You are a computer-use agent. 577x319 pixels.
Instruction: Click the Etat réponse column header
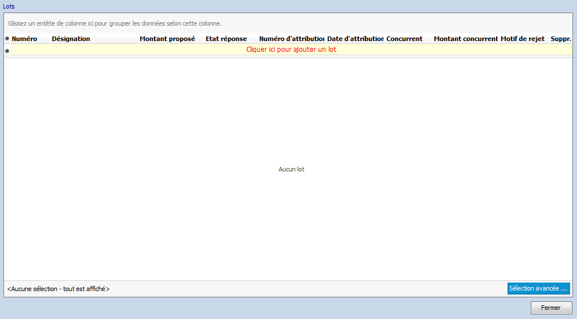231,39
